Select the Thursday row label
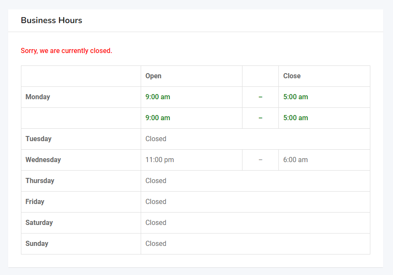This screenshot has width=393, height=275. (40, 180)
